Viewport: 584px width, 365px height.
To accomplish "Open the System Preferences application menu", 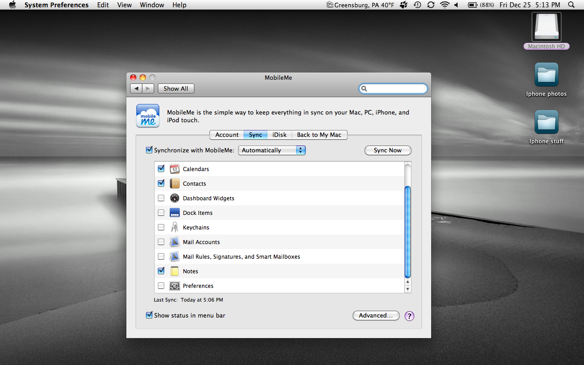I will (x=57, y=5).
